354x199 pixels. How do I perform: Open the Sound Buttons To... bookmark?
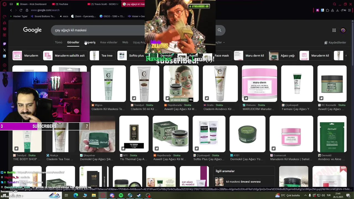(43, 16)
